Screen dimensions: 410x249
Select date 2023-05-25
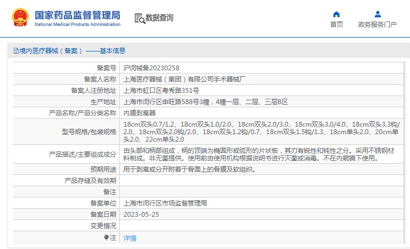coord(141,215)
